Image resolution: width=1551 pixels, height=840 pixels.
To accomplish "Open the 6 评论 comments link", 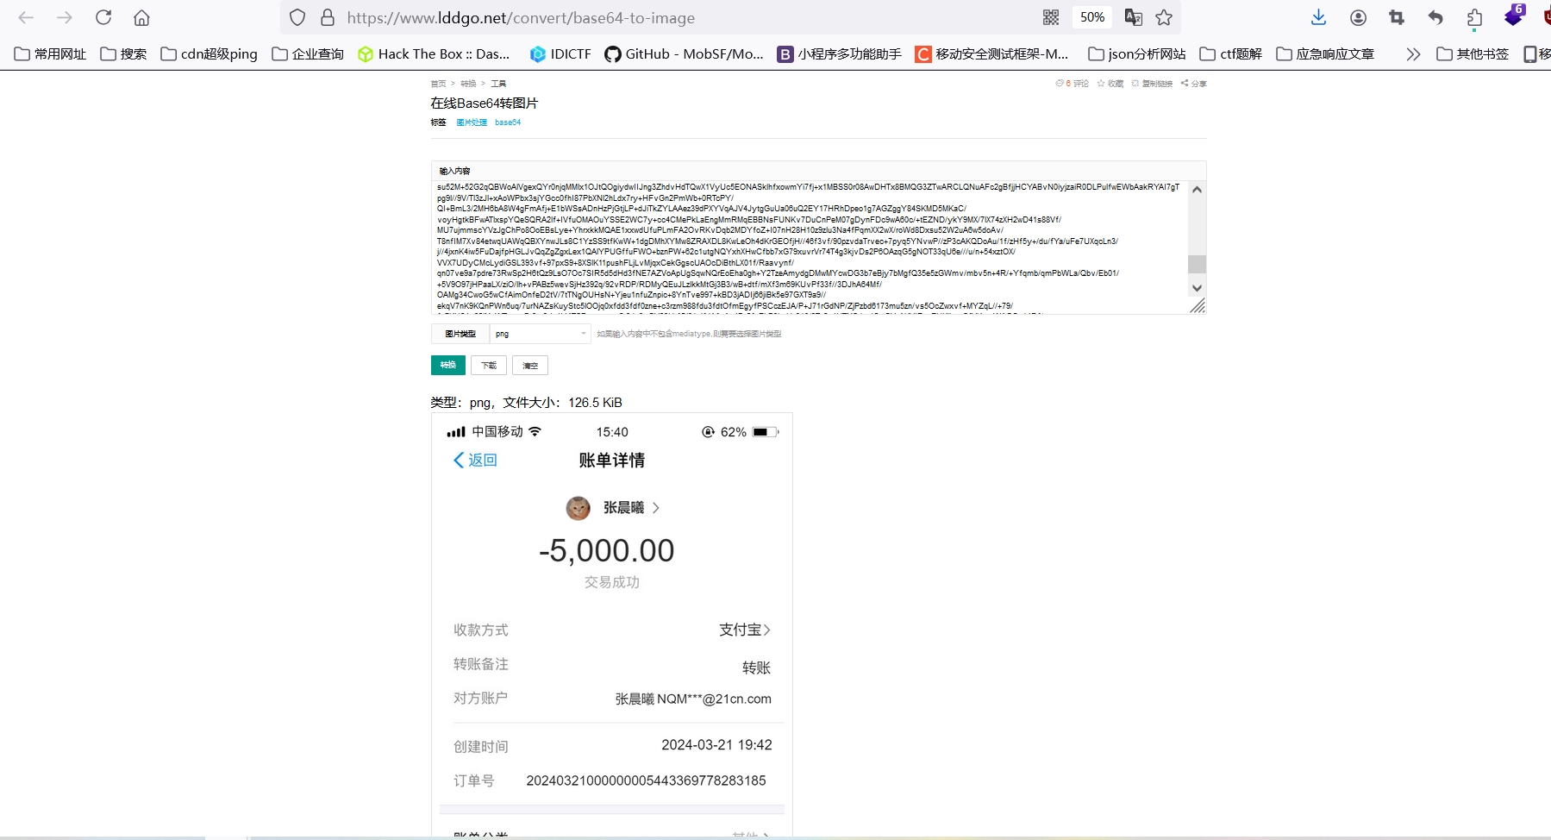I will point(1073,84).
